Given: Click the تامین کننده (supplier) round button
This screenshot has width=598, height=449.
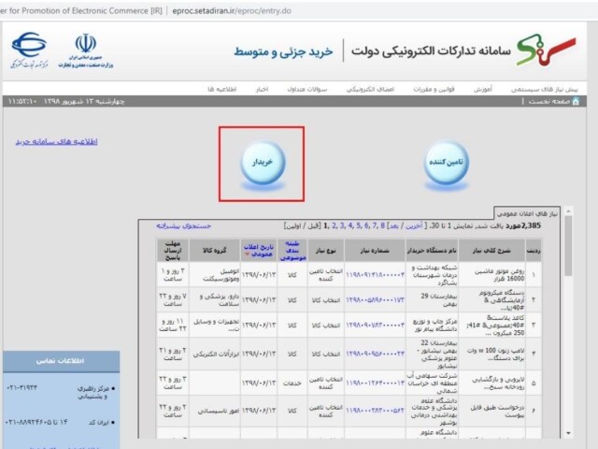Looking at the screenshot, I should tap(447, 163).
